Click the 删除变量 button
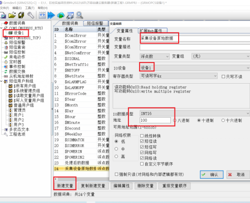 [145, 186]
